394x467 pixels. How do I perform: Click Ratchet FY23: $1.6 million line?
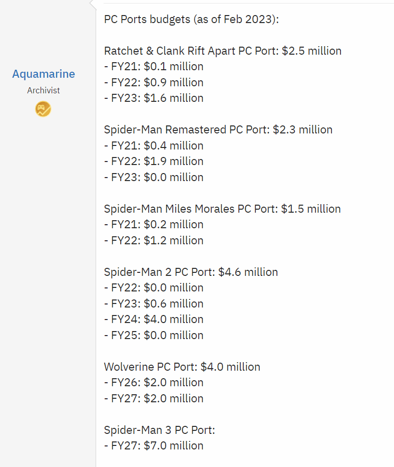point(154,98)
